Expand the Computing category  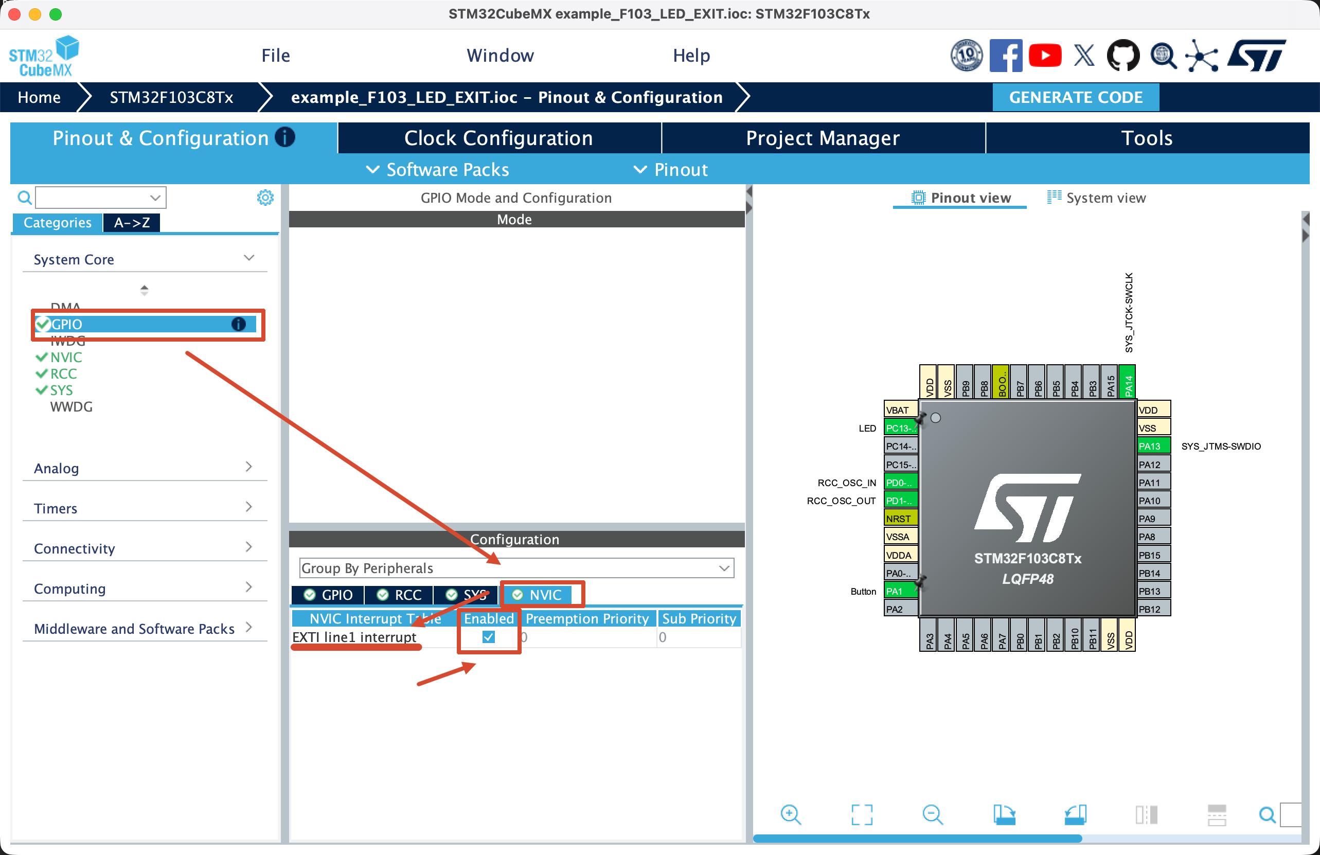pyautogui.click(x=144, y=589)
